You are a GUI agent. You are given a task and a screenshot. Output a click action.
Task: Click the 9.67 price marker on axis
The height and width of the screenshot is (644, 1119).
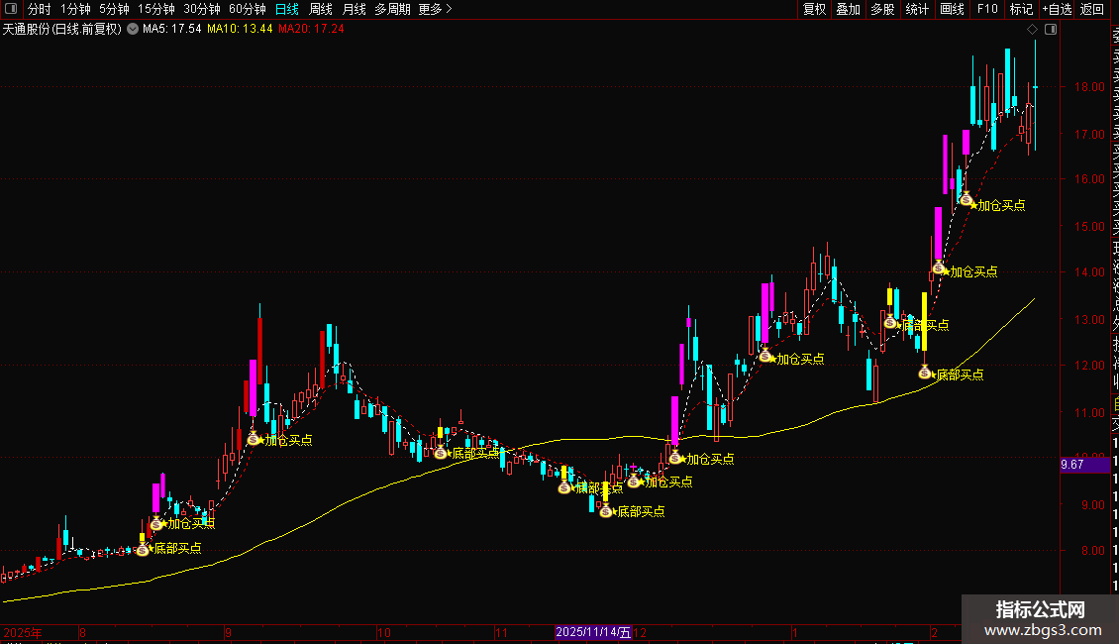[x=1084, y=465]
